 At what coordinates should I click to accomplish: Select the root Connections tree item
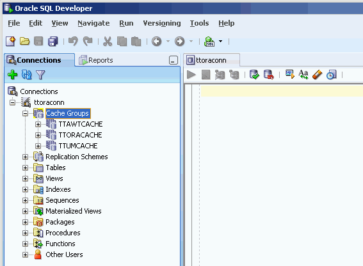[x=38, y=91]
